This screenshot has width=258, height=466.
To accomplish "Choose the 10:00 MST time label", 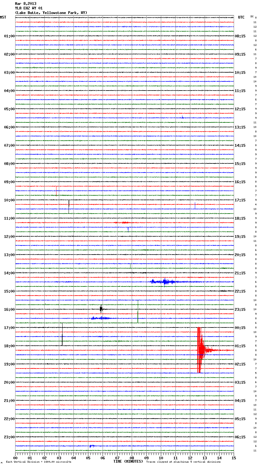I will tap(9, 200).
